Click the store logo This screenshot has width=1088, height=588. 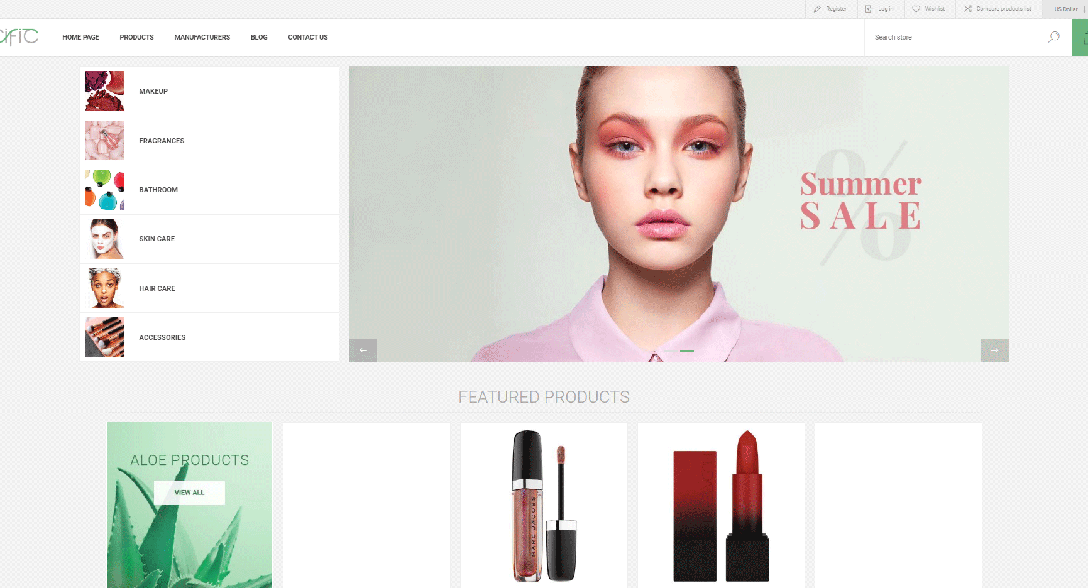coord(19,37)
